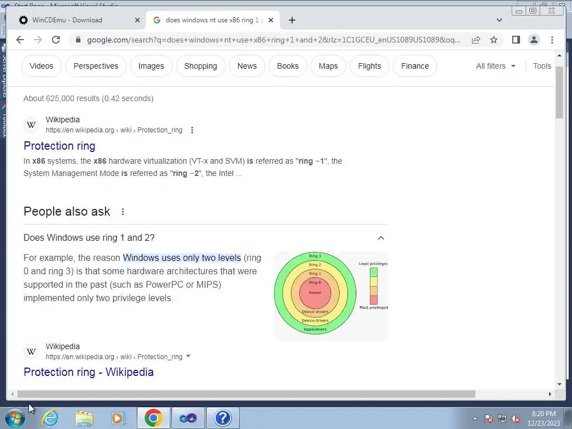Image resolution: width=572 pixels, height=429 pixels.
Task: Open the taskbar clock showing 8:20 PM
Action: pos(544,418)
